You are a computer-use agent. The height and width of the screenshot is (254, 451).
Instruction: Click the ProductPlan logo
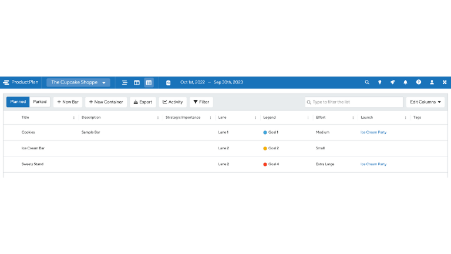(21, 82)
